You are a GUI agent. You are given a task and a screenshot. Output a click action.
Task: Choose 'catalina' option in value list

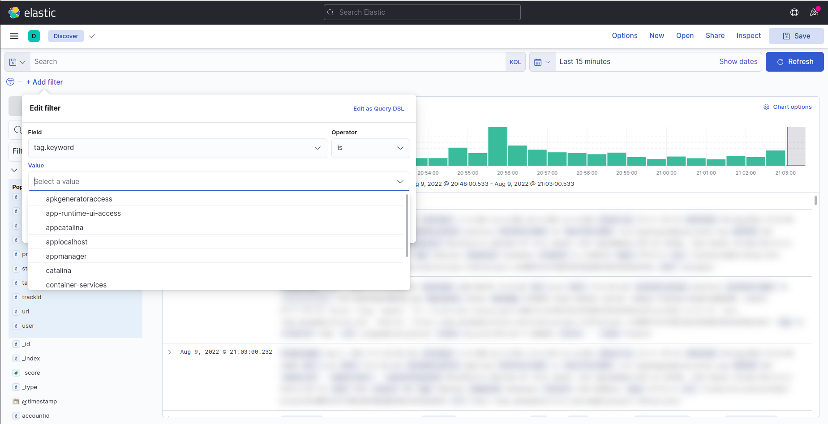point(59,270)
